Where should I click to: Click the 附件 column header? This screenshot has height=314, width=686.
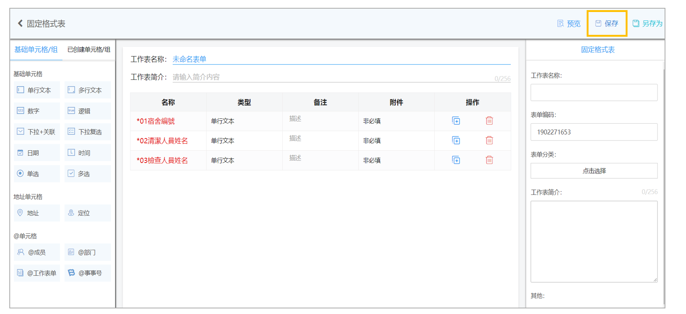point(397,102)
